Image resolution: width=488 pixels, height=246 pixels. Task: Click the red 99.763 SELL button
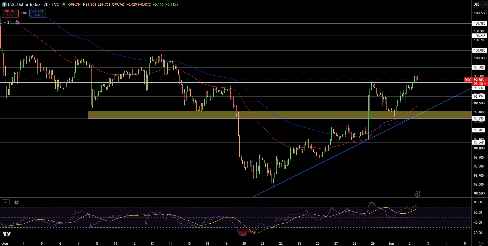click(x=10, y=13)
